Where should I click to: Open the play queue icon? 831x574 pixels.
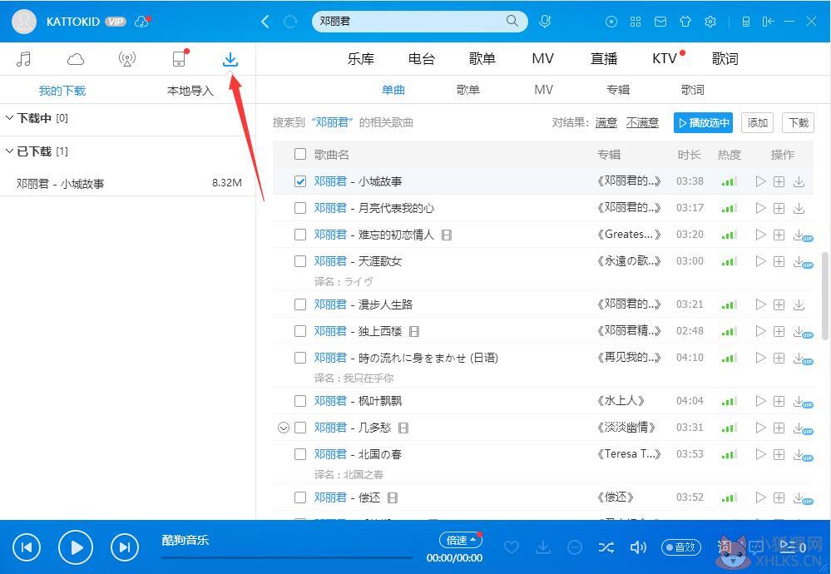tap(793, 547)
